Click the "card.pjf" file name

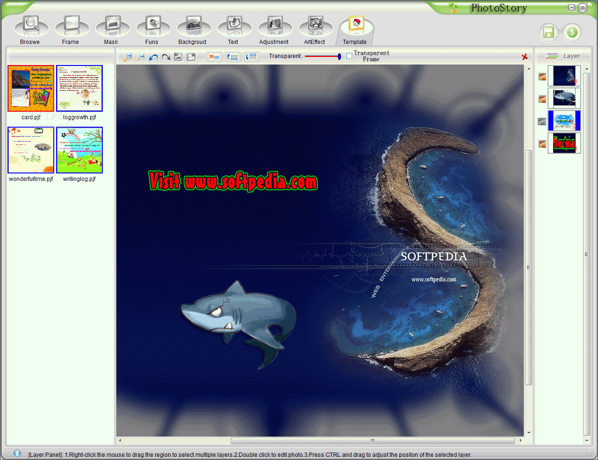[x=31, y=117]
